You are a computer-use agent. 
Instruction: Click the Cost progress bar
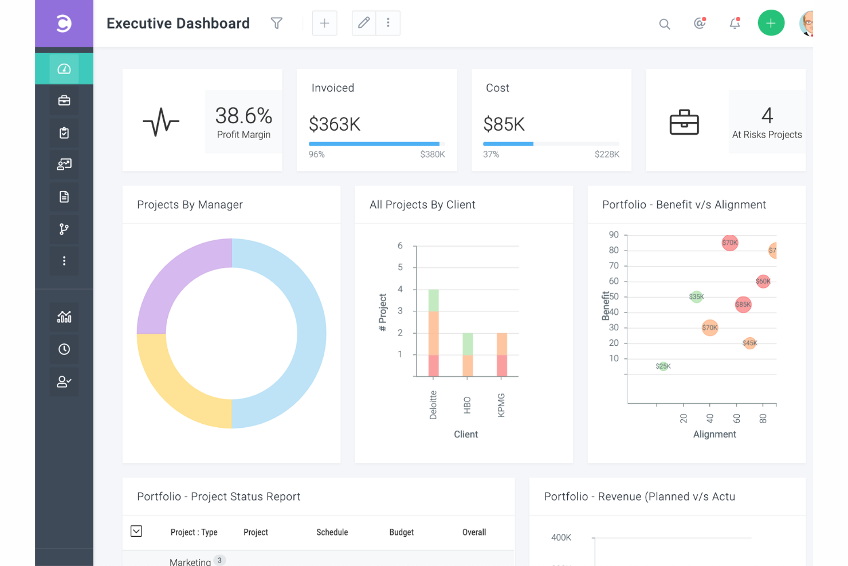(x=551, y=143)
